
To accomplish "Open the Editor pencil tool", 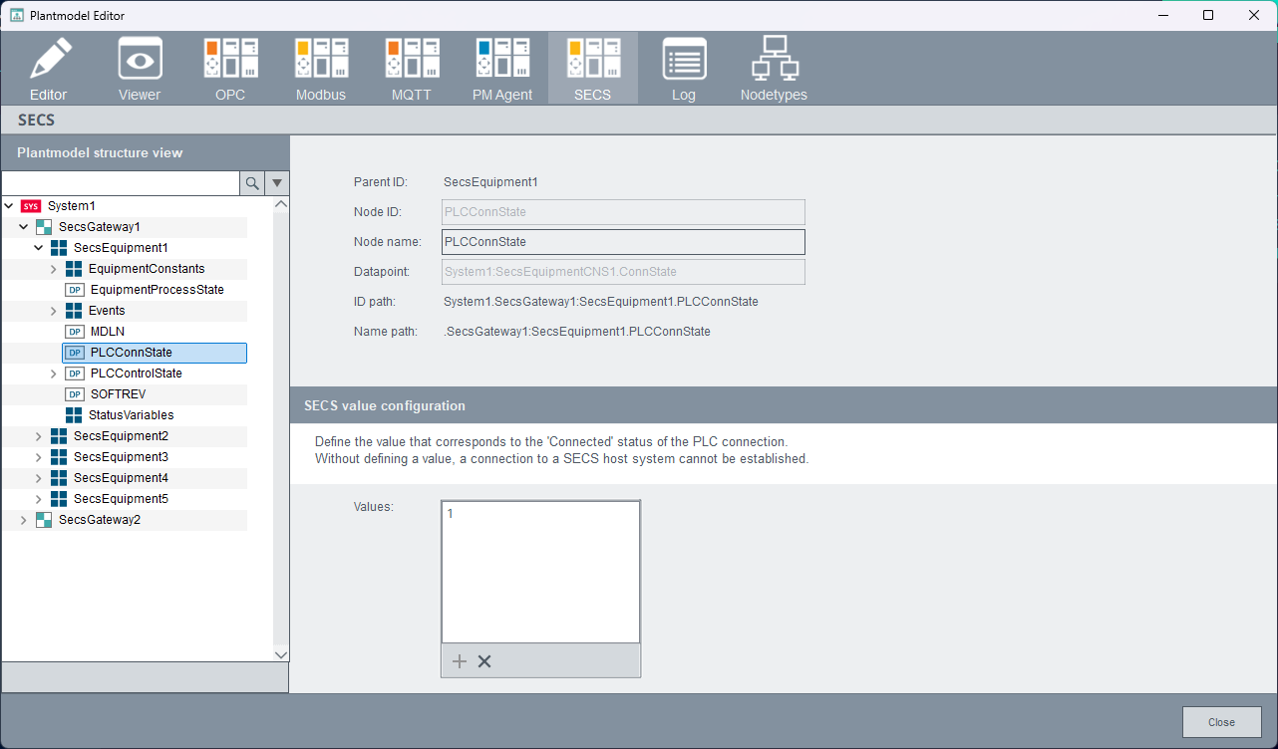I will 49,68.
